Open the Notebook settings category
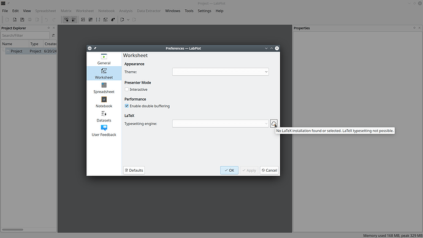This screenshot has height=238, width=423. (x=104, y=102)
